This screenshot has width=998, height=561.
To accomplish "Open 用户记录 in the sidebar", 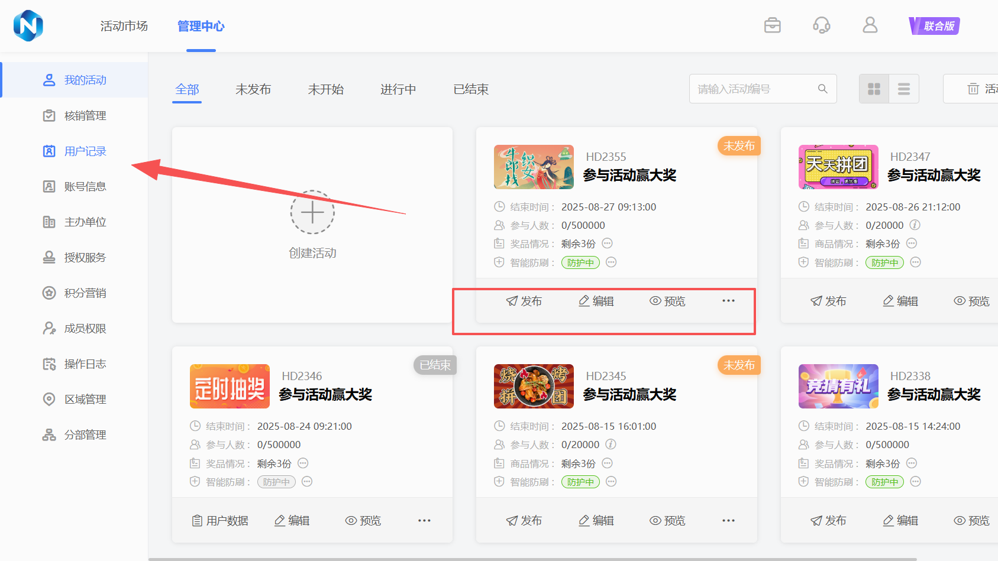I will 85,151.
